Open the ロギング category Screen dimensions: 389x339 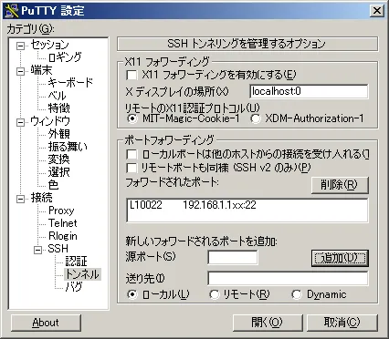(65, 57)
